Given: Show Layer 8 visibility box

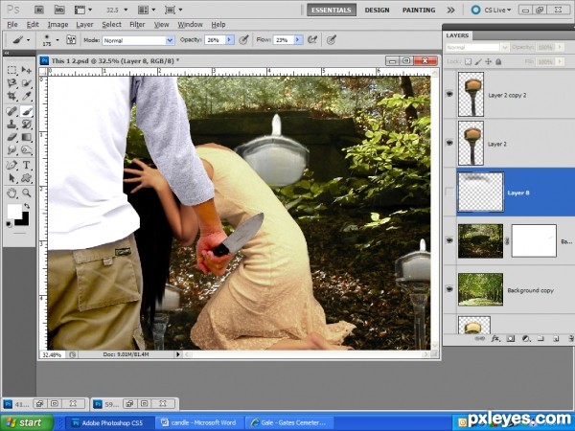Looking at the screenshot, I should 449,192.
